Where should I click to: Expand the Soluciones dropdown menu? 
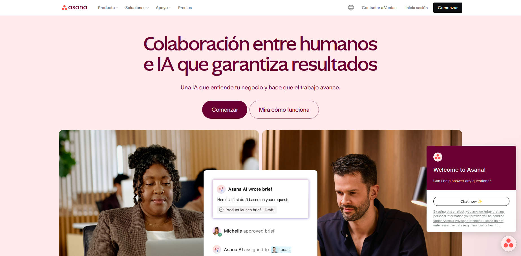click(x=137, y=8)
